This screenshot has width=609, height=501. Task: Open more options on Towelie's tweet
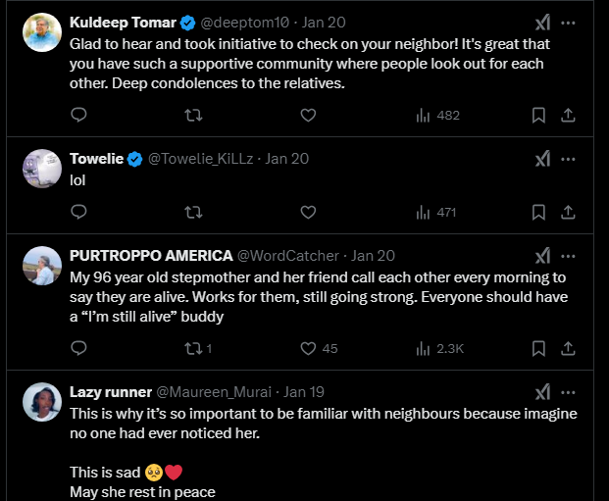click(568, 158)
